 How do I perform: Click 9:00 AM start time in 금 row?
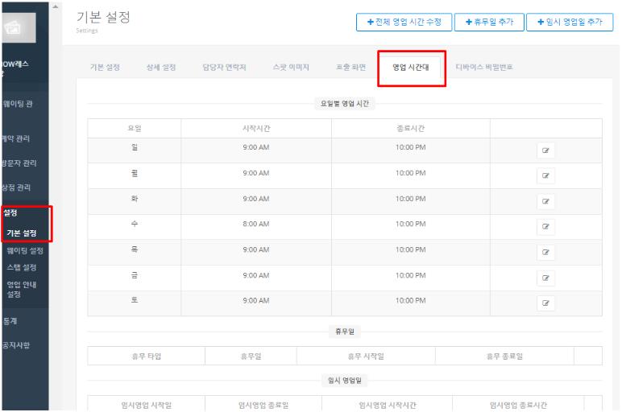[x=256, y=275]
